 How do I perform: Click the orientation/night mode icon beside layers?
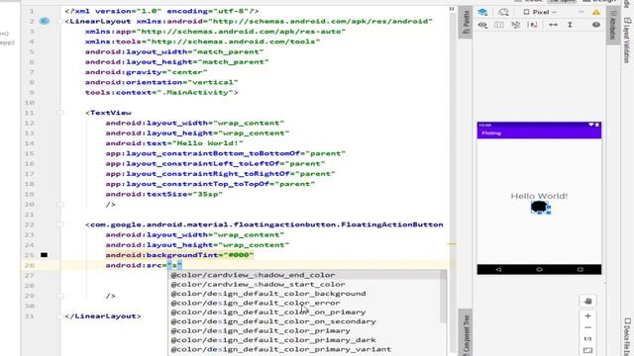click(503, 12)
